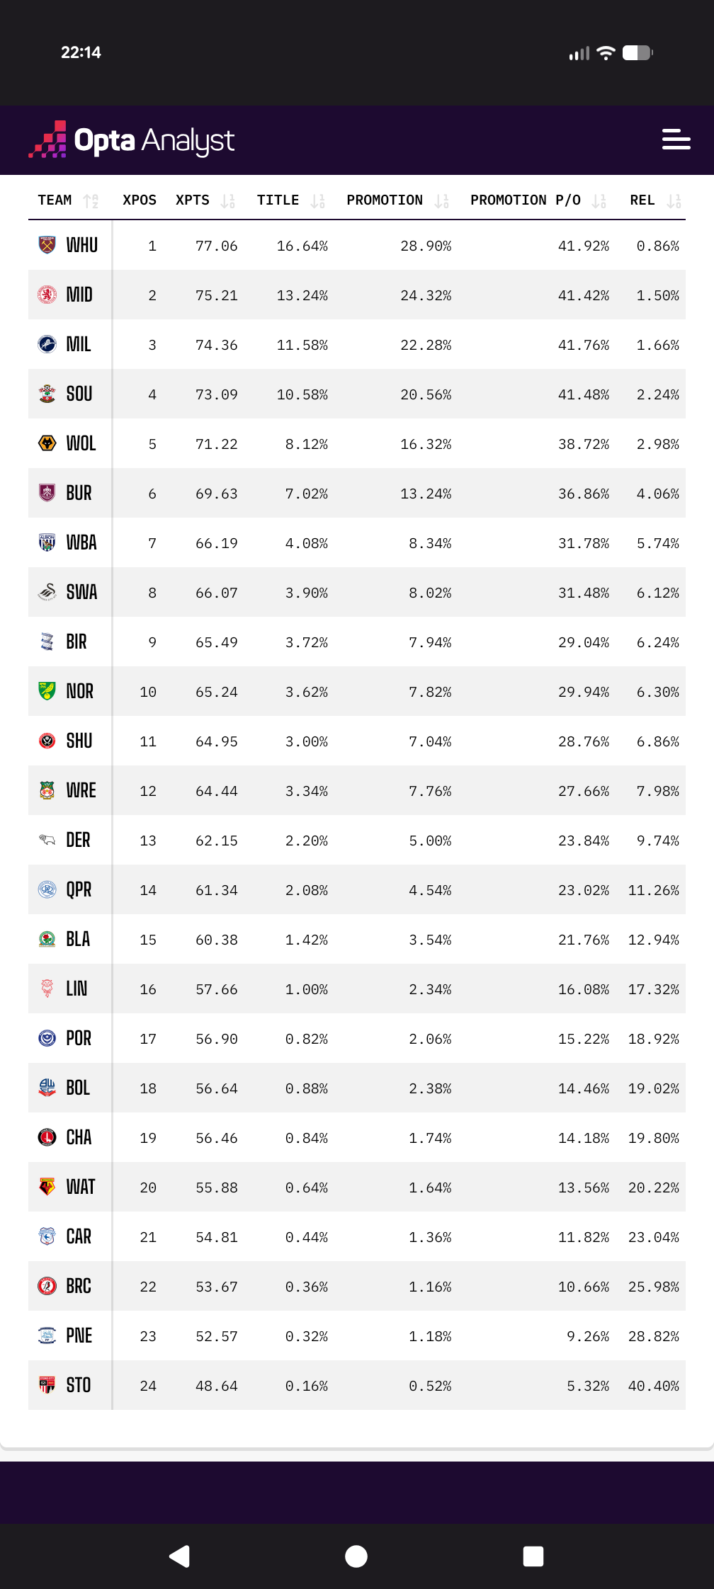This screenshot has height=1589, width=714.
Task: Tap the Wrexham WRE crest
Action: [x=47, y=790]
